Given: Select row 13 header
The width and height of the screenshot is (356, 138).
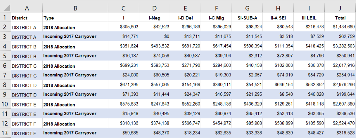Looking at the screenshot, I should click(6, 133).
